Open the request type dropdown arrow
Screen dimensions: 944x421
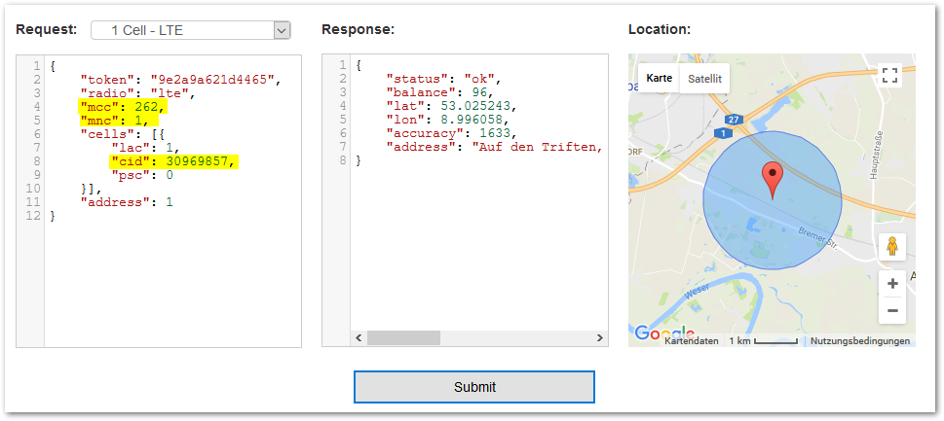[282, 30]
